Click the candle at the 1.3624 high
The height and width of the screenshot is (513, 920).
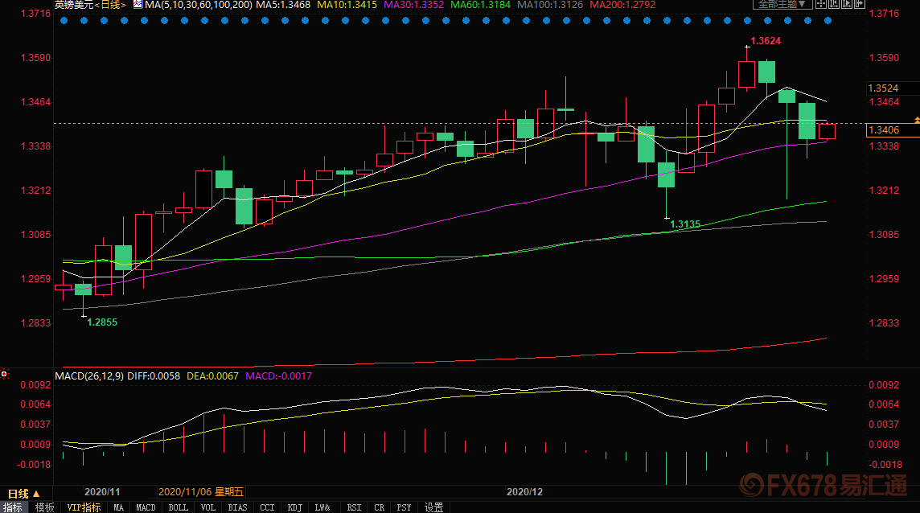coord(747,74)
